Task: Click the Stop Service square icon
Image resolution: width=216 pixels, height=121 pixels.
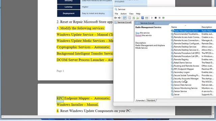Action: pos(156,18)
